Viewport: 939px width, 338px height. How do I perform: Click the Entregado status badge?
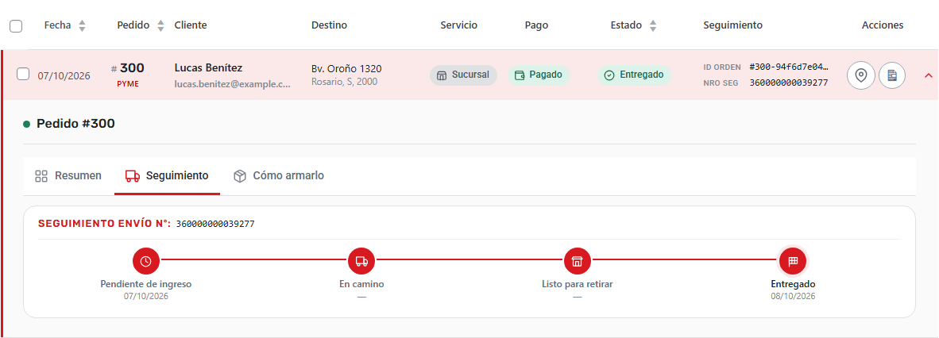(634, 75)
